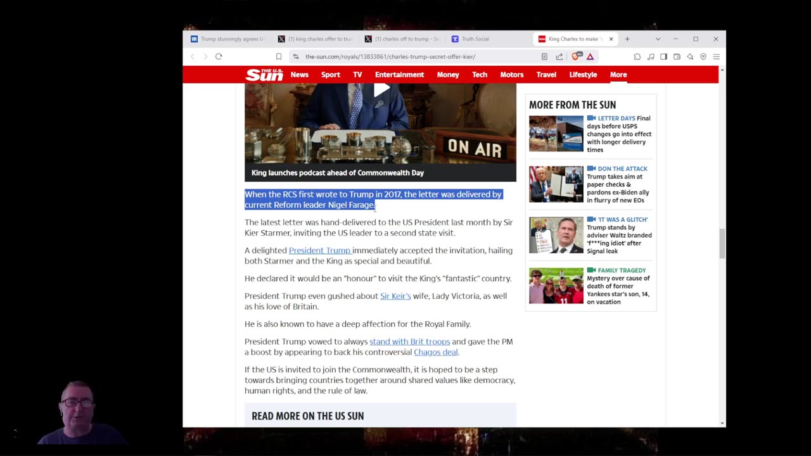Open 'IT WAS A GLITCH' Waltz story
Viewport: 811px width, 456px height.
[619, 235]
